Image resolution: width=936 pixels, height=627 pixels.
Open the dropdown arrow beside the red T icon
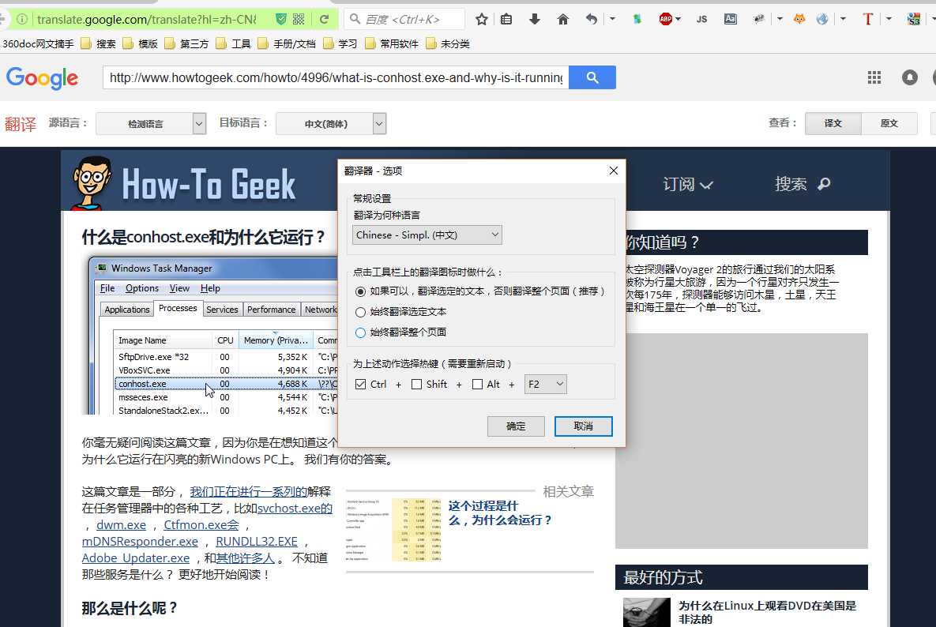click(889, 19)
